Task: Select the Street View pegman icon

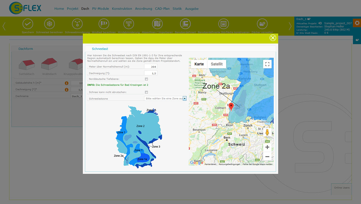Action: point(267,132)
